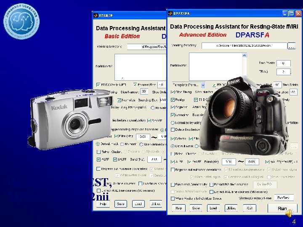
Task: Click Starting Directory Name field FunRaw
Action: coord(284,198)
